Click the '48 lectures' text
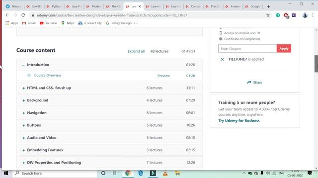 click(x=159, y=51)
